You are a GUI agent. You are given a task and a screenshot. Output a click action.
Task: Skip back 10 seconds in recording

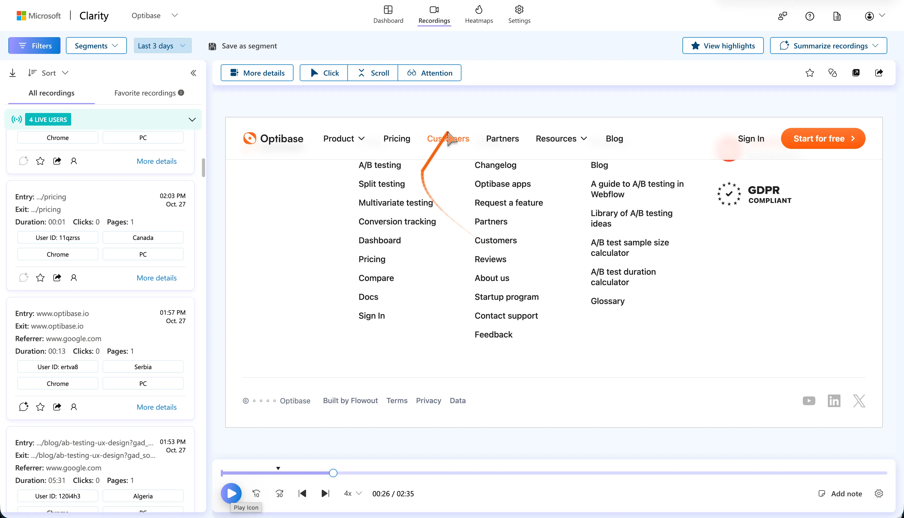coord(256,493)
